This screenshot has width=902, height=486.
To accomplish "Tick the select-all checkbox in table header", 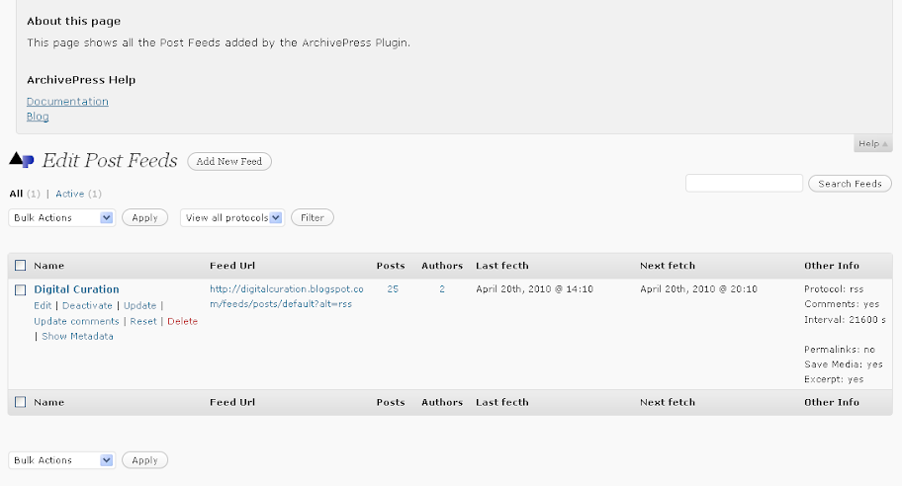I will (20, 266).
